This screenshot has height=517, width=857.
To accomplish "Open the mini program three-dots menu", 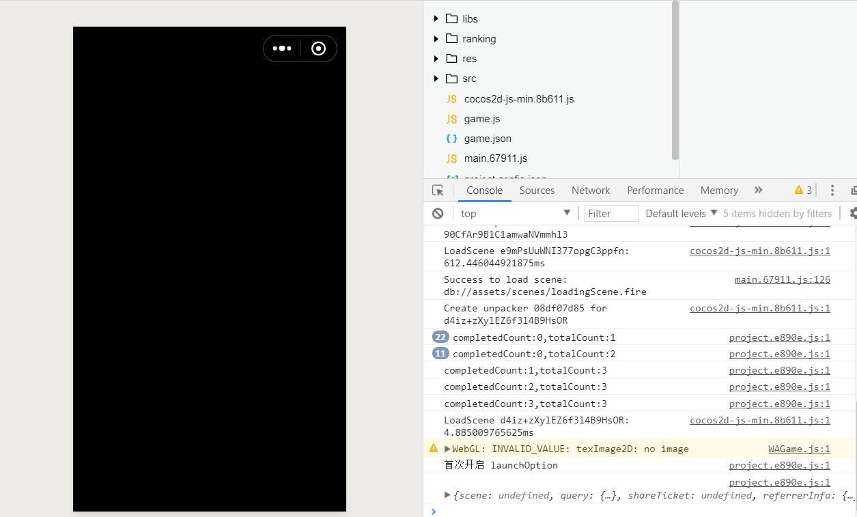I will click(x=282, y=48).
